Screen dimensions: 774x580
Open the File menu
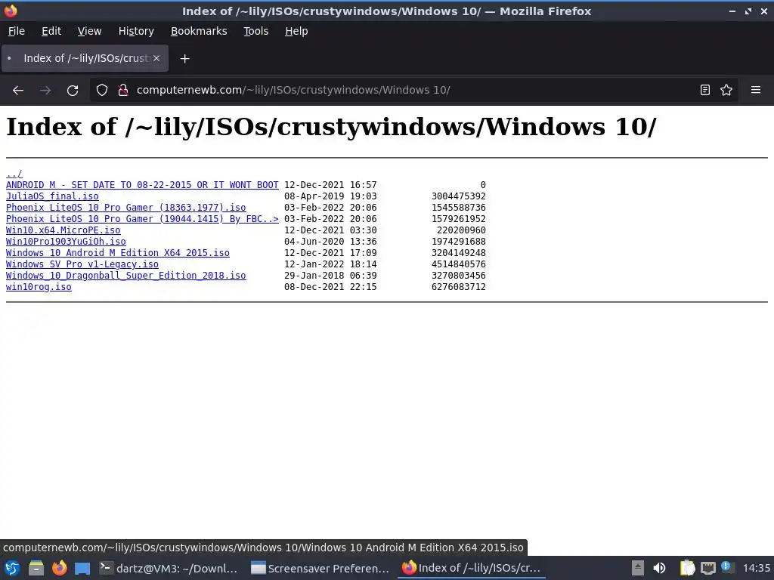[x=17, y=31]
